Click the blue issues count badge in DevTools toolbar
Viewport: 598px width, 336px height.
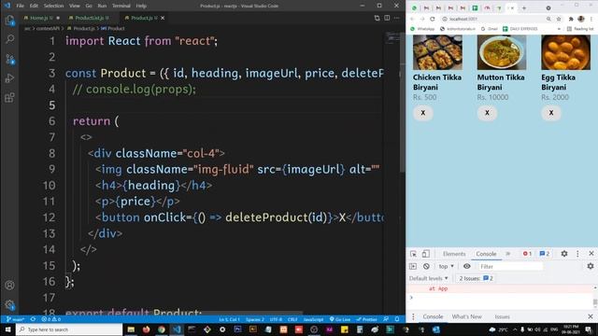[x=545, y=254]
